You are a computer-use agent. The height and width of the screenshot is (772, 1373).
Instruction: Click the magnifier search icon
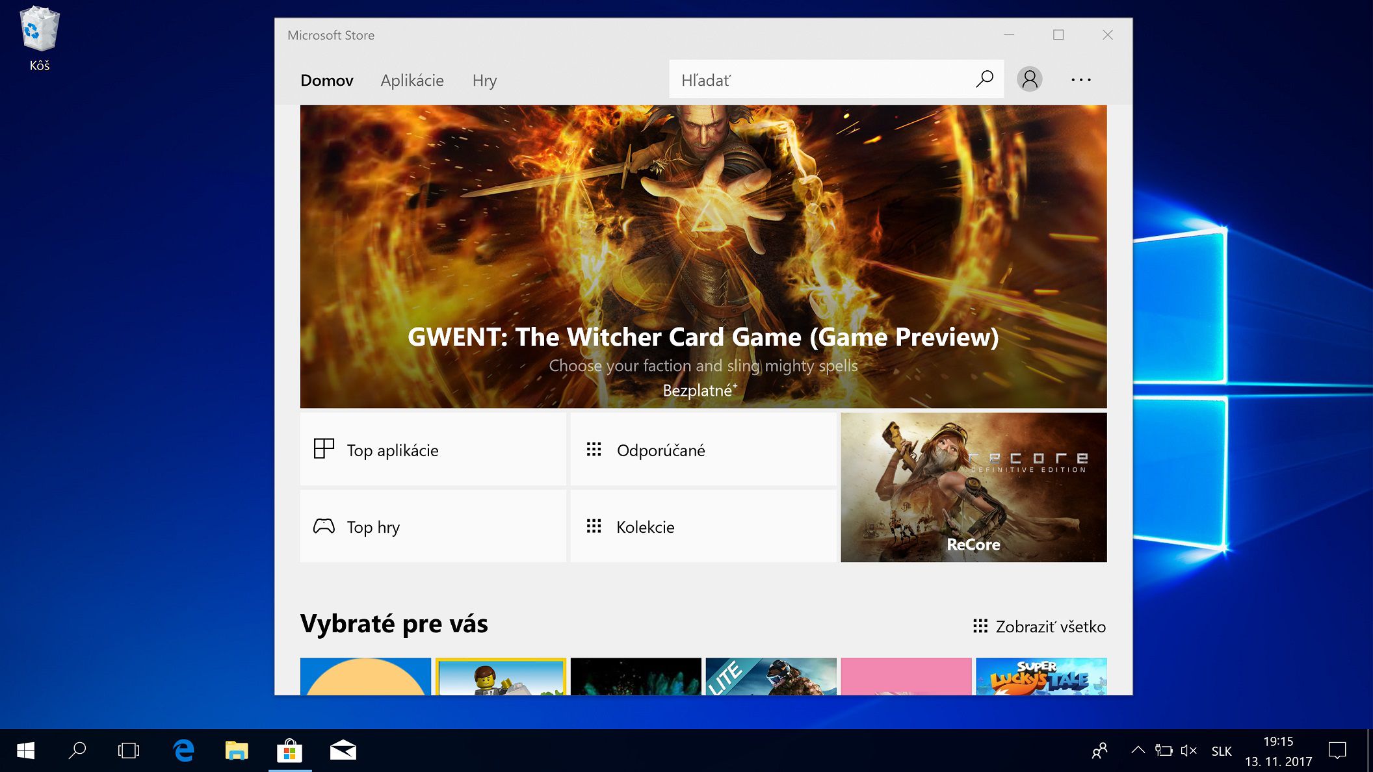point(984,79)
